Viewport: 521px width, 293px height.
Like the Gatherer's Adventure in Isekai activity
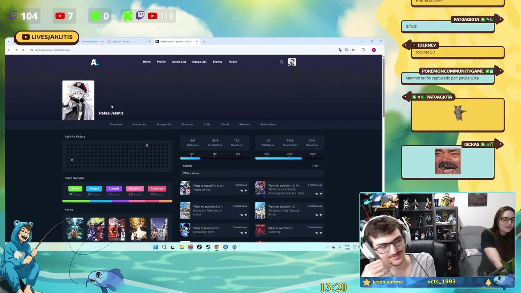pos(245,215)
